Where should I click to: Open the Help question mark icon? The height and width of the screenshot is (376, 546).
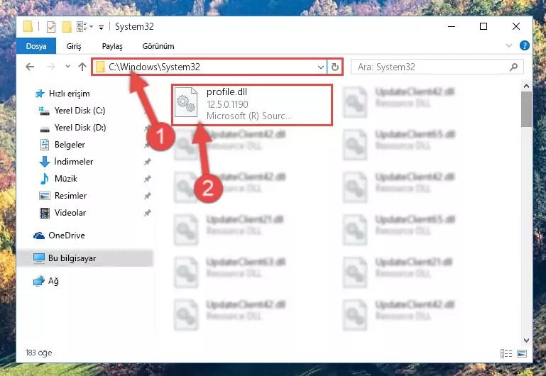pyautogui.click(x=525, y=45)
